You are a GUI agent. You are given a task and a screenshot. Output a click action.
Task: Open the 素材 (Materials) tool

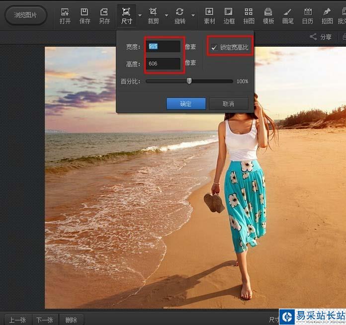coord(209,15)
